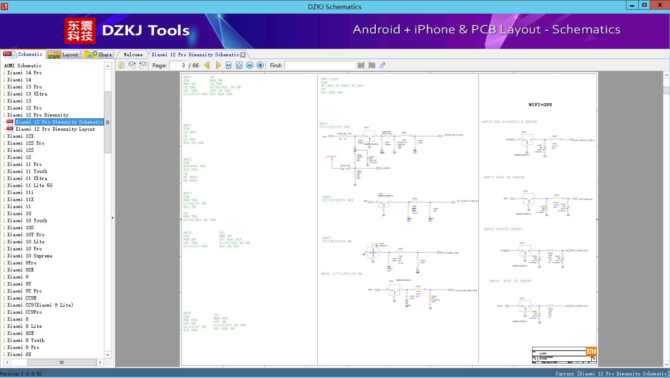Click the rotate clockwise page icon
The image size is (670, 378).
pyautogui.click(x=143, y=65)
